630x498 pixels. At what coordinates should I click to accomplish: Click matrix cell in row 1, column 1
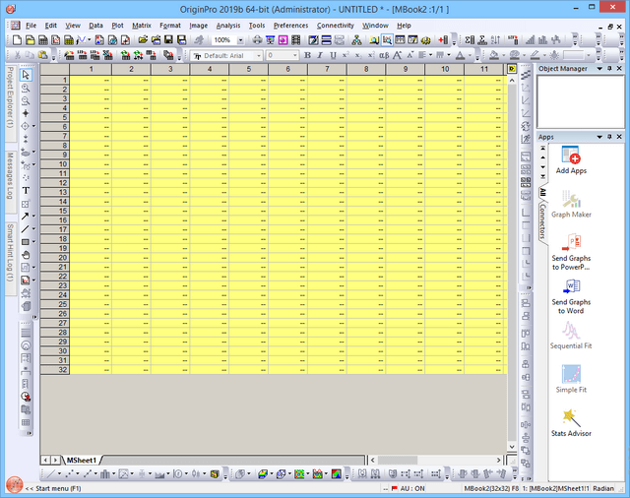pyautogui.click(x=91, y=80)
